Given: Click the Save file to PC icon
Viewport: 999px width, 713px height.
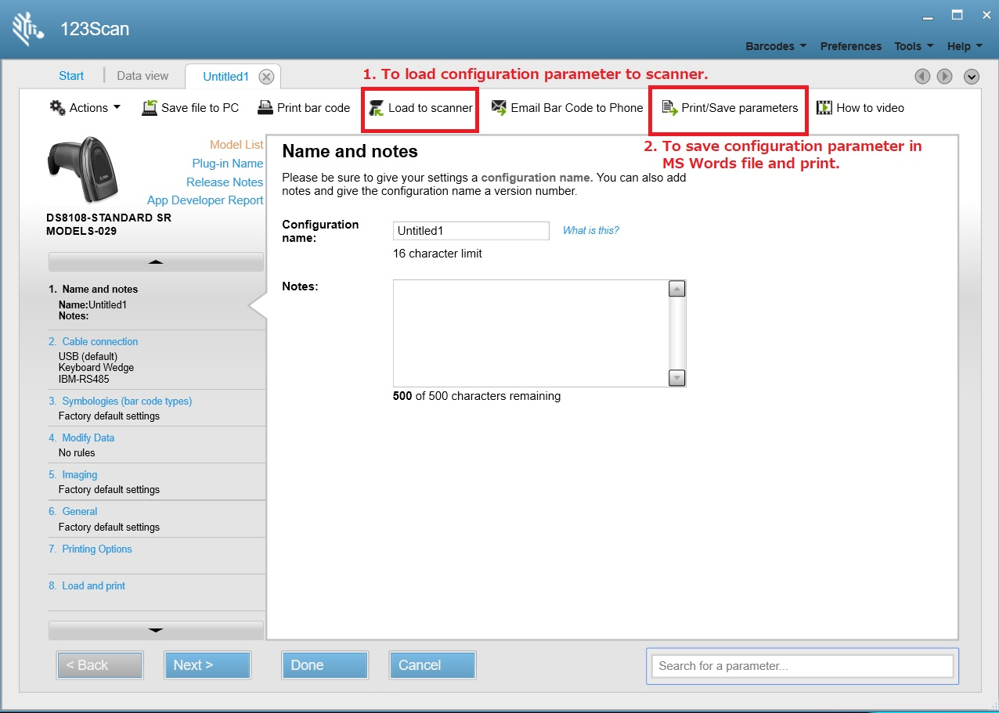Looking at the screenshot, I should tap(150, 108).
